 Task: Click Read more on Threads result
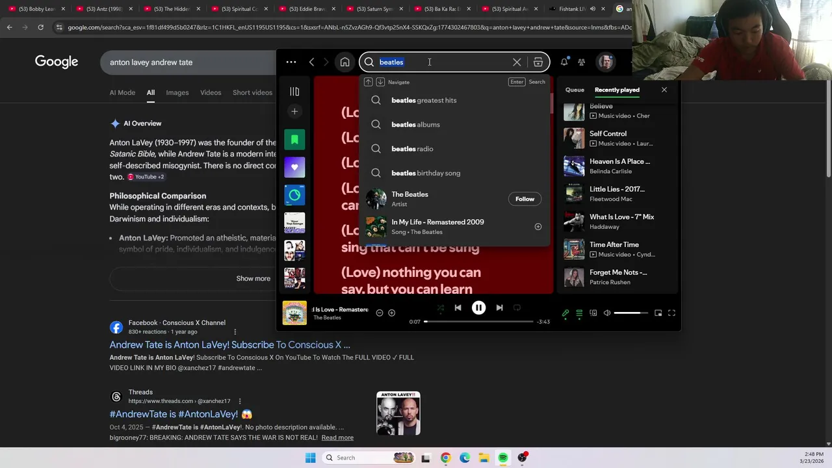[x=337, y=438]
